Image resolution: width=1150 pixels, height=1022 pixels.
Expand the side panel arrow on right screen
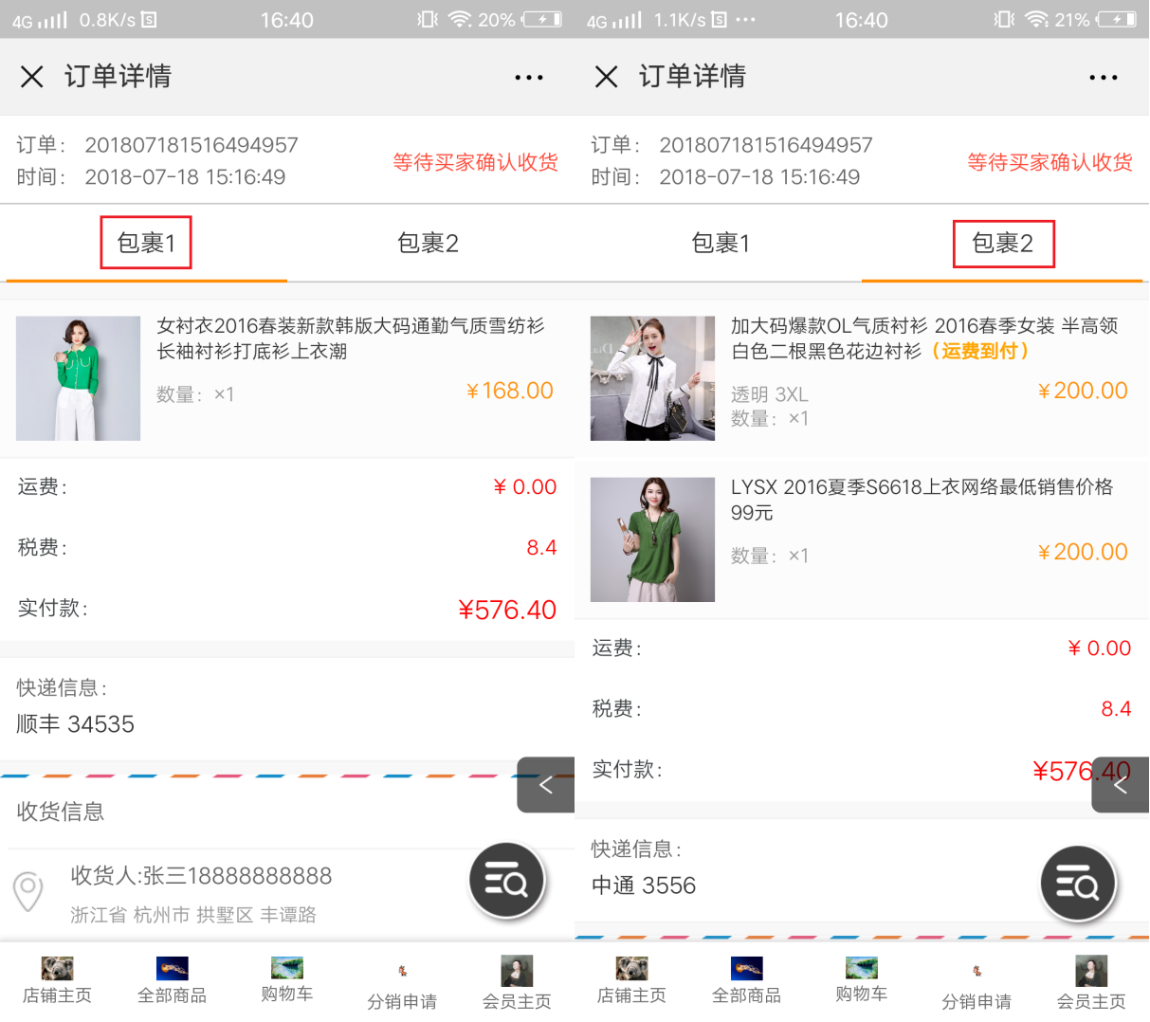1121,785
